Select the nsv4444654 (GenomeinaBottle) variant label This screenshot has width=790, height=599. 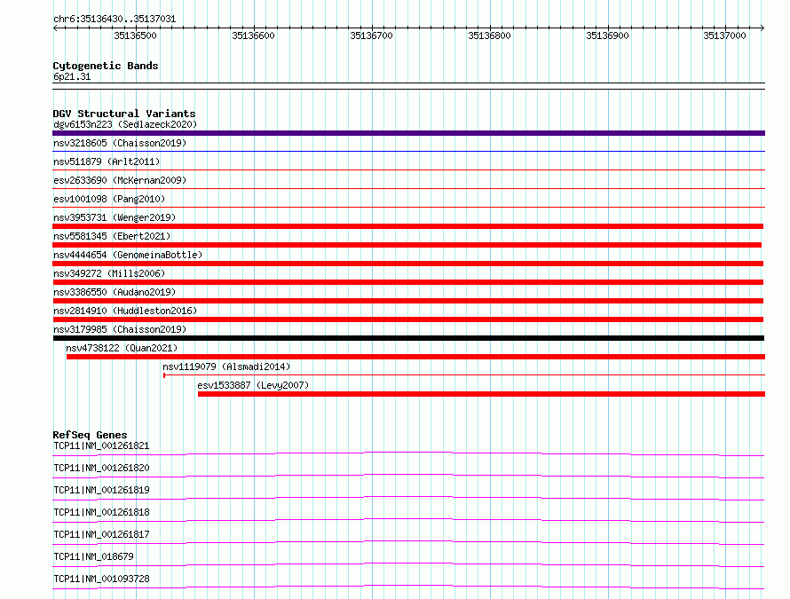click(x=128, y=255)
